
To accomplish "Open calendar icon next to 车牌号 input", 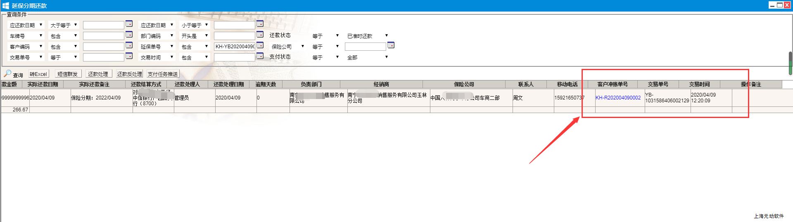I will [x=129, y=35].
